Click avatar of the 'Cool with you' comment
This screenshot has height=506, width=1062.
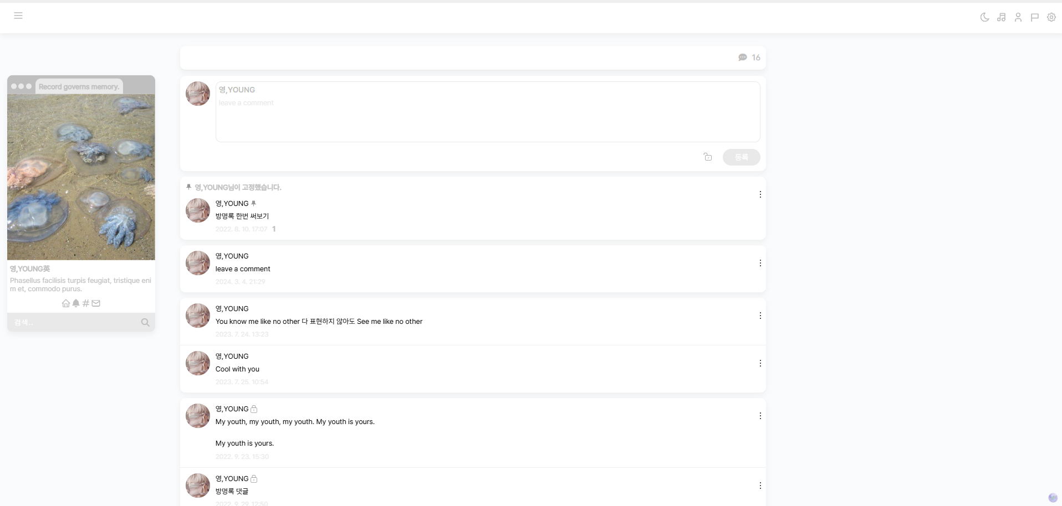(197, 363)
